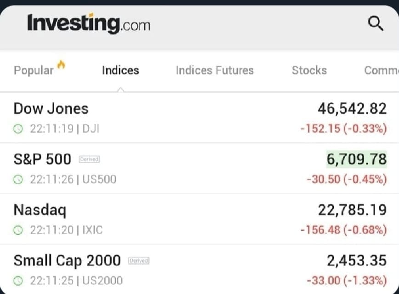Open the Small Cap 2000 index name
Screen dimensions: 399x294
click(x=67, y=260)
